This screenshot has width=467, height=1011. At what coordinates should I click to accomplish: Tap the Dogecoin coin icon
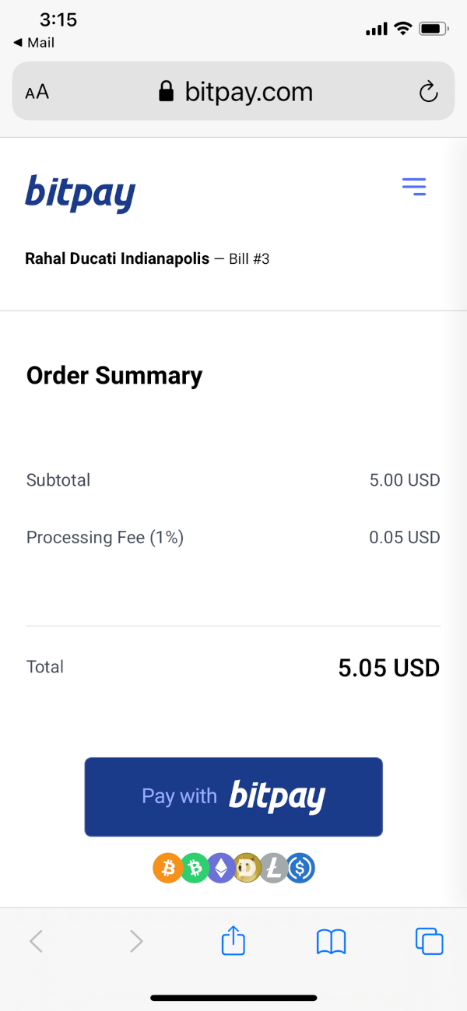click(x=248, y=869)
